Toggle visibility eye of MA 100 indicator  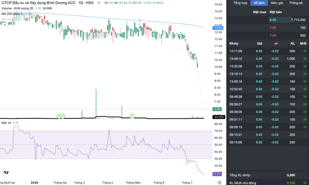pyautogui.click(x=27, y=19)
